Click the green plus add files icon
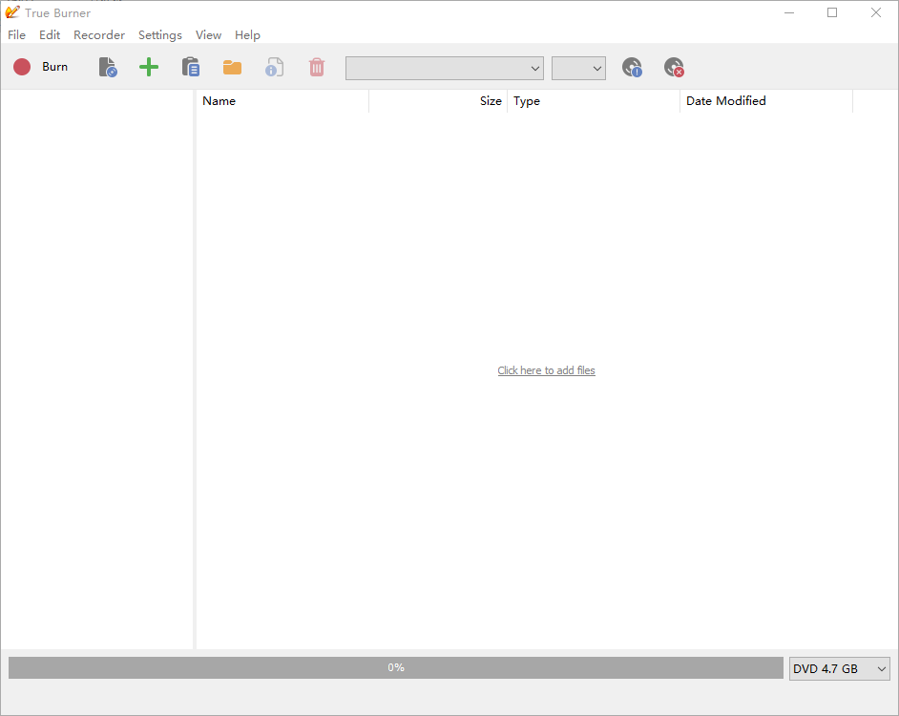Viewport: 899px width, 716px height. pos(149,67)
